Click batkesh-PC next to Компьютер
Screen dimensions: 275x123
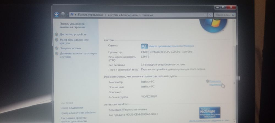(148, 81)
